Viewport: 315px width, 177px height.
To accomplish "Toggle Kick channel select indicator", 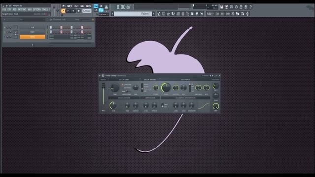I will click(x=47, y=28).
